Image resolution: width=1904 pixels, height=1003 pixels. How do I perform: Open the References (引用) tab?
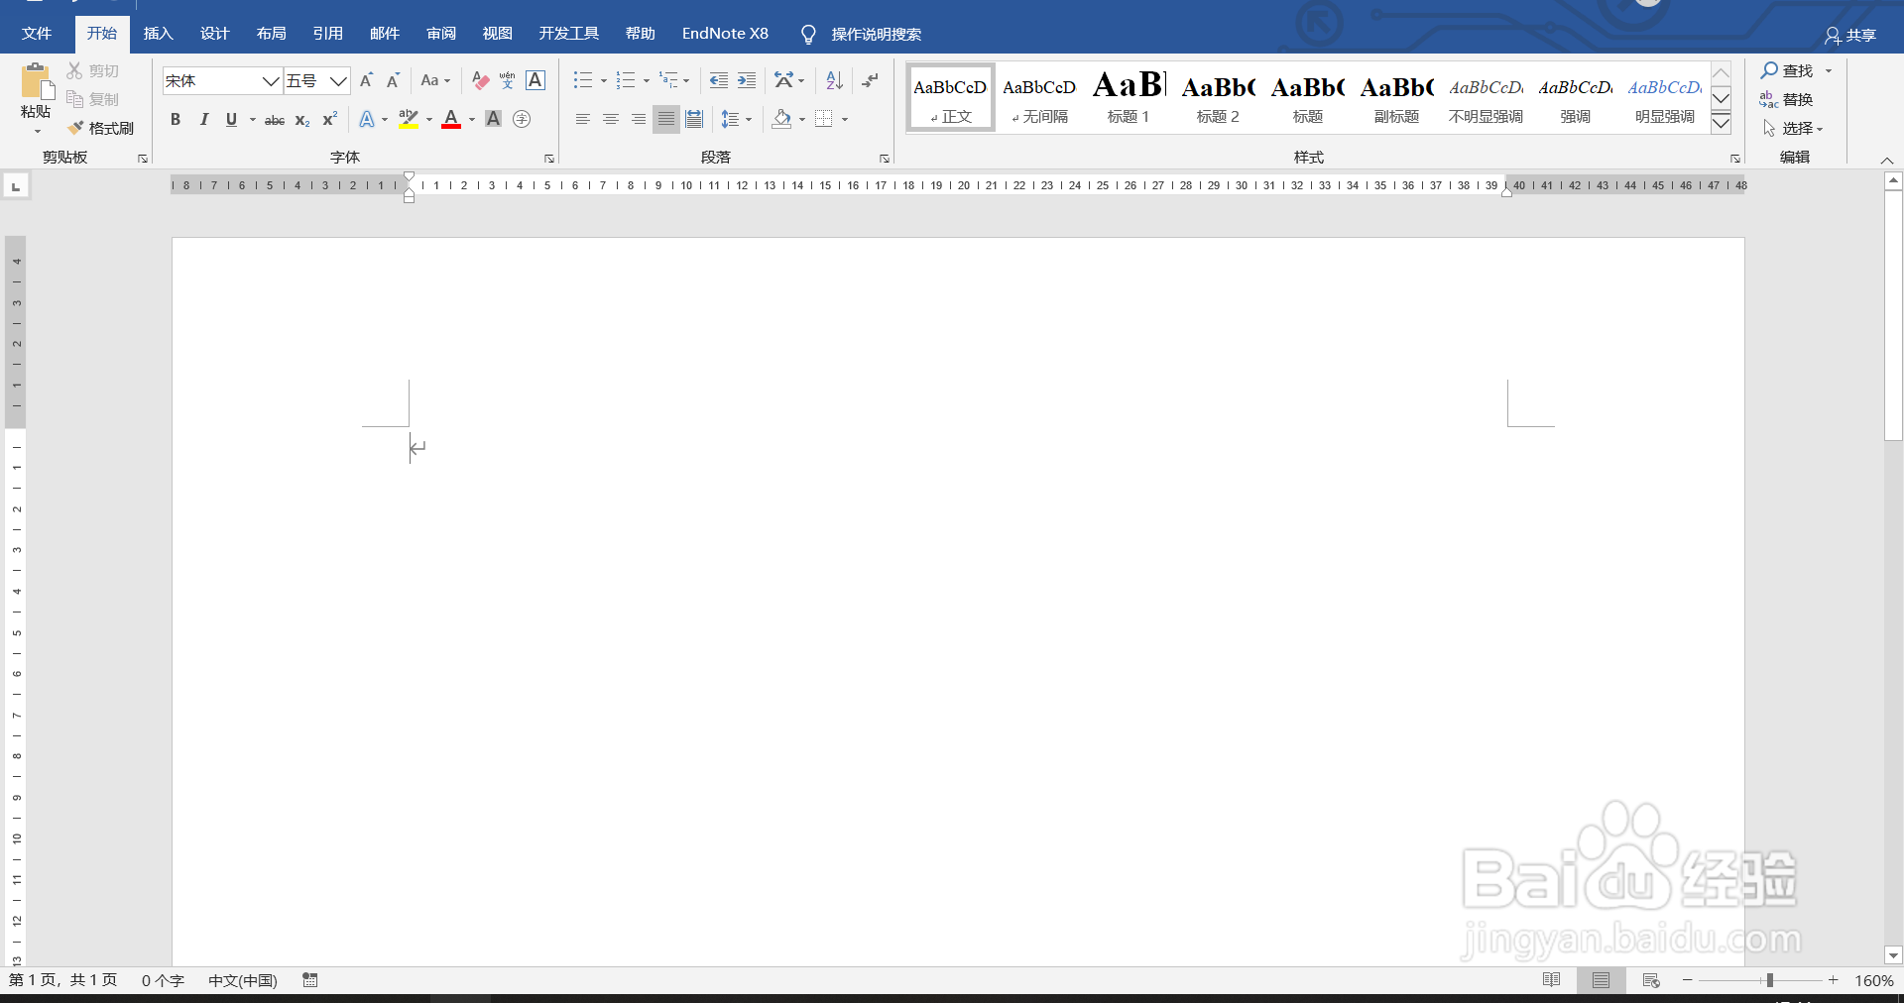pos(328,34)
